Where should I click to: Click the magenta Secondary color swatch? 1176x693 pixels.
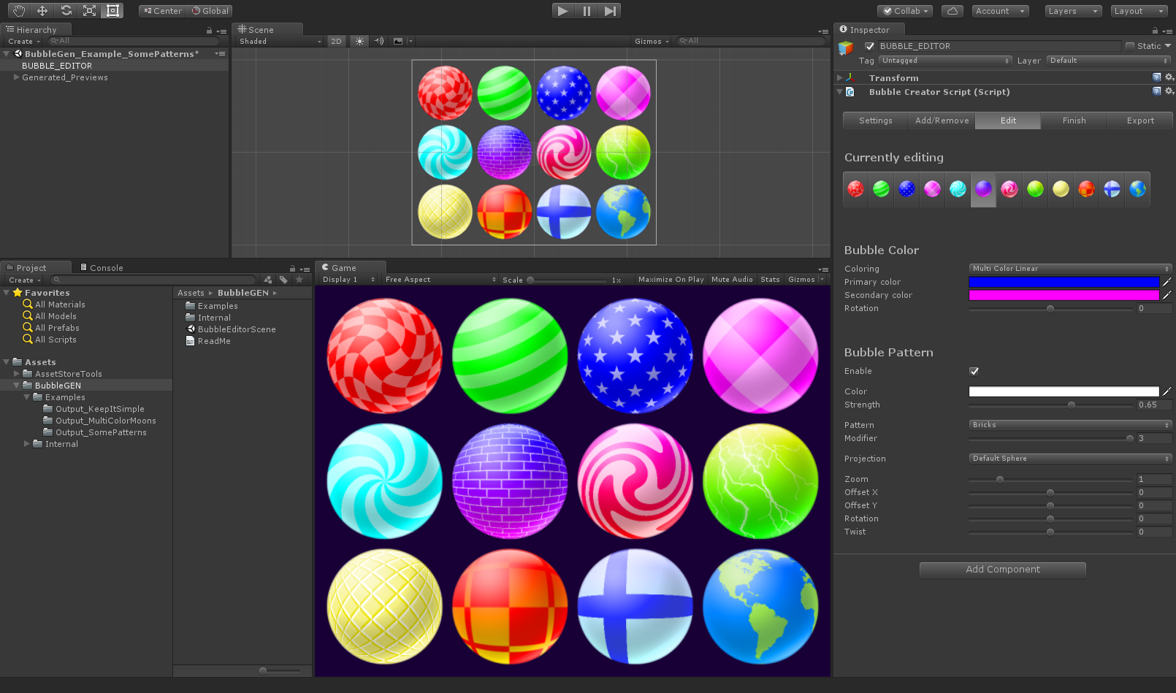pyautogui.click(x=1064, y=295)
